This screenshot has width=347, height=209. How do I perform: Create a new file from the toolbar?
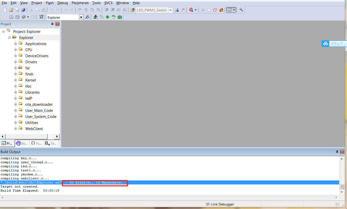5,10
